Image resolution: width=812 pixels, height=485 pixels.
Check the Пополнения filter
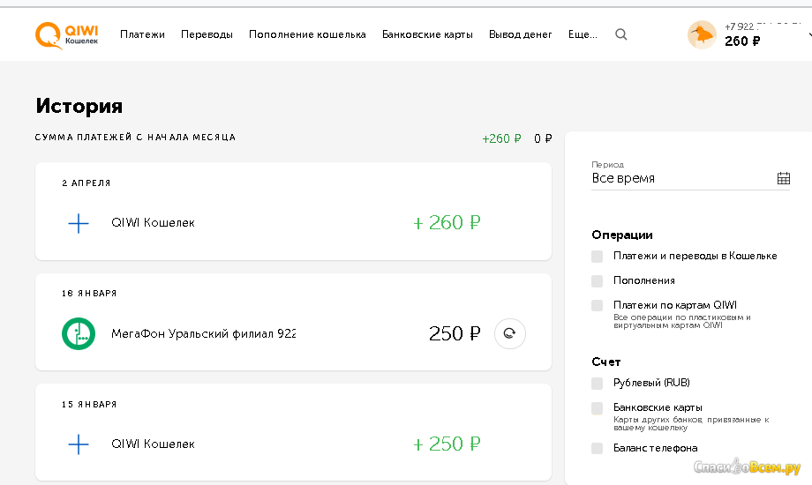[598, 281]
